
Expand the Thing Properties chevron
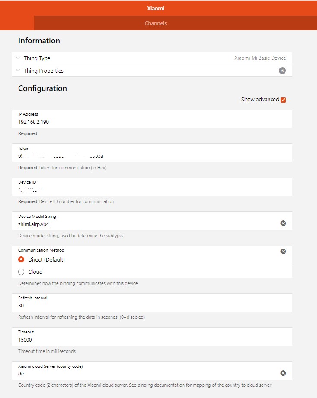click(x=18, y=70)
